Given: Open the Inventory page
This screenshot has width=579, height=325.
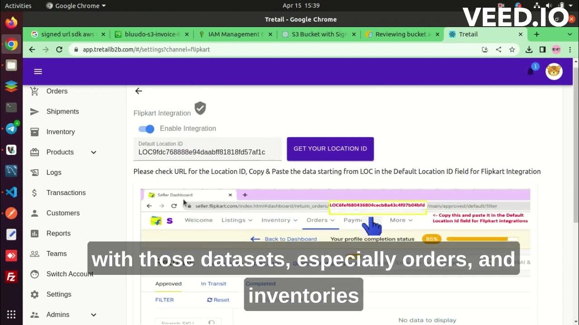Looking at the screenshot, I should tap(61, 132).
